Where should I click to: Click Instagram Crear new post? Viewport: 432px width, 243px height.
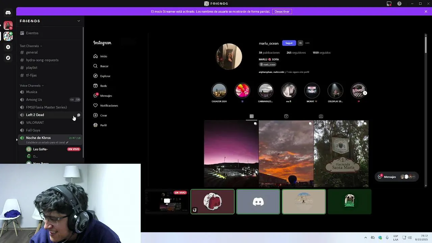pos(100,115)
